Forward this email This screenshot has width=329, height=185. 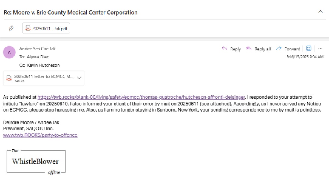coord(288,49)
